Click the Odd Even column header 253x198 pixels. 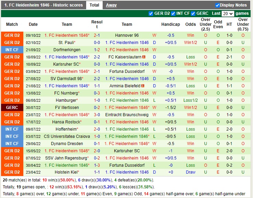(218, 24)
